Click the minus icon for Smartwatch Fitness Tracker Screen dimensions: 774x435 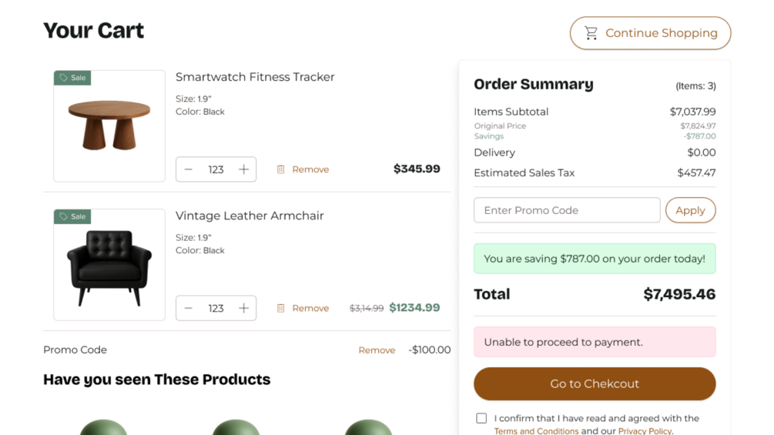(189, 169)
